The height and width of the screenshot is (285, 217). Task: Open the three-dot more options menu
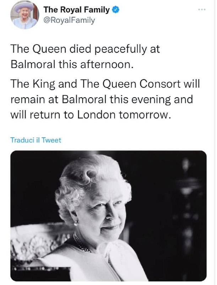(x=202, y=9)
